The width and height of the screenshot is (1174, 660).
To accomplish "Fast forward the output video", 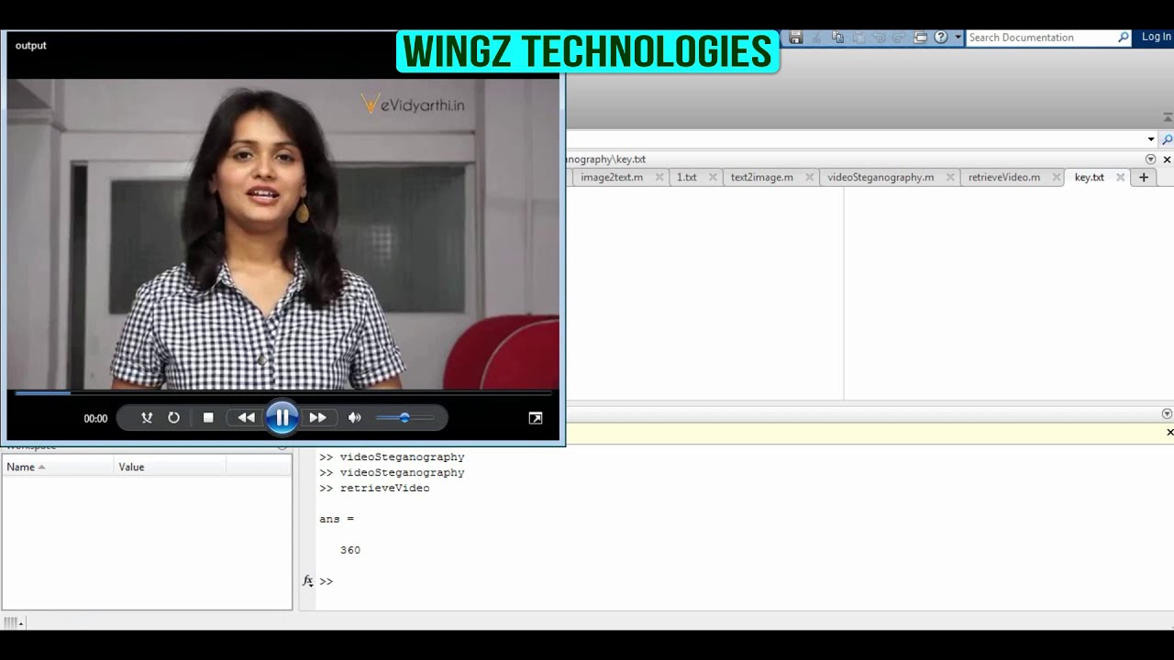I will pos(317,418).
